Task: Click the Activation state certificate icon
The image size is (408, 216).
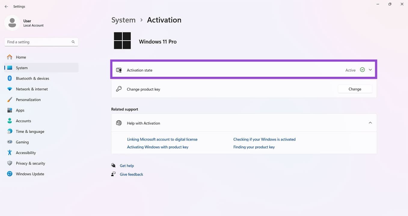Action: click(x=119, y=70)
